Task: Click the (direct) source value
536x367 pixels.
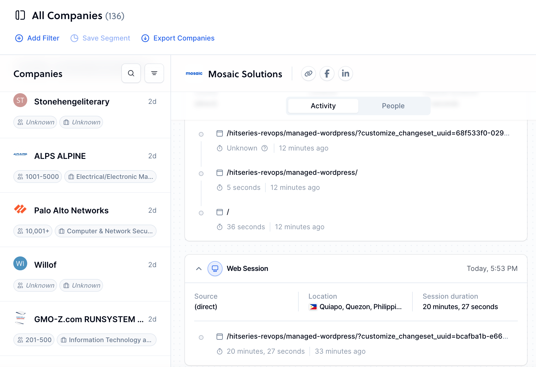Action: point(206,307)
